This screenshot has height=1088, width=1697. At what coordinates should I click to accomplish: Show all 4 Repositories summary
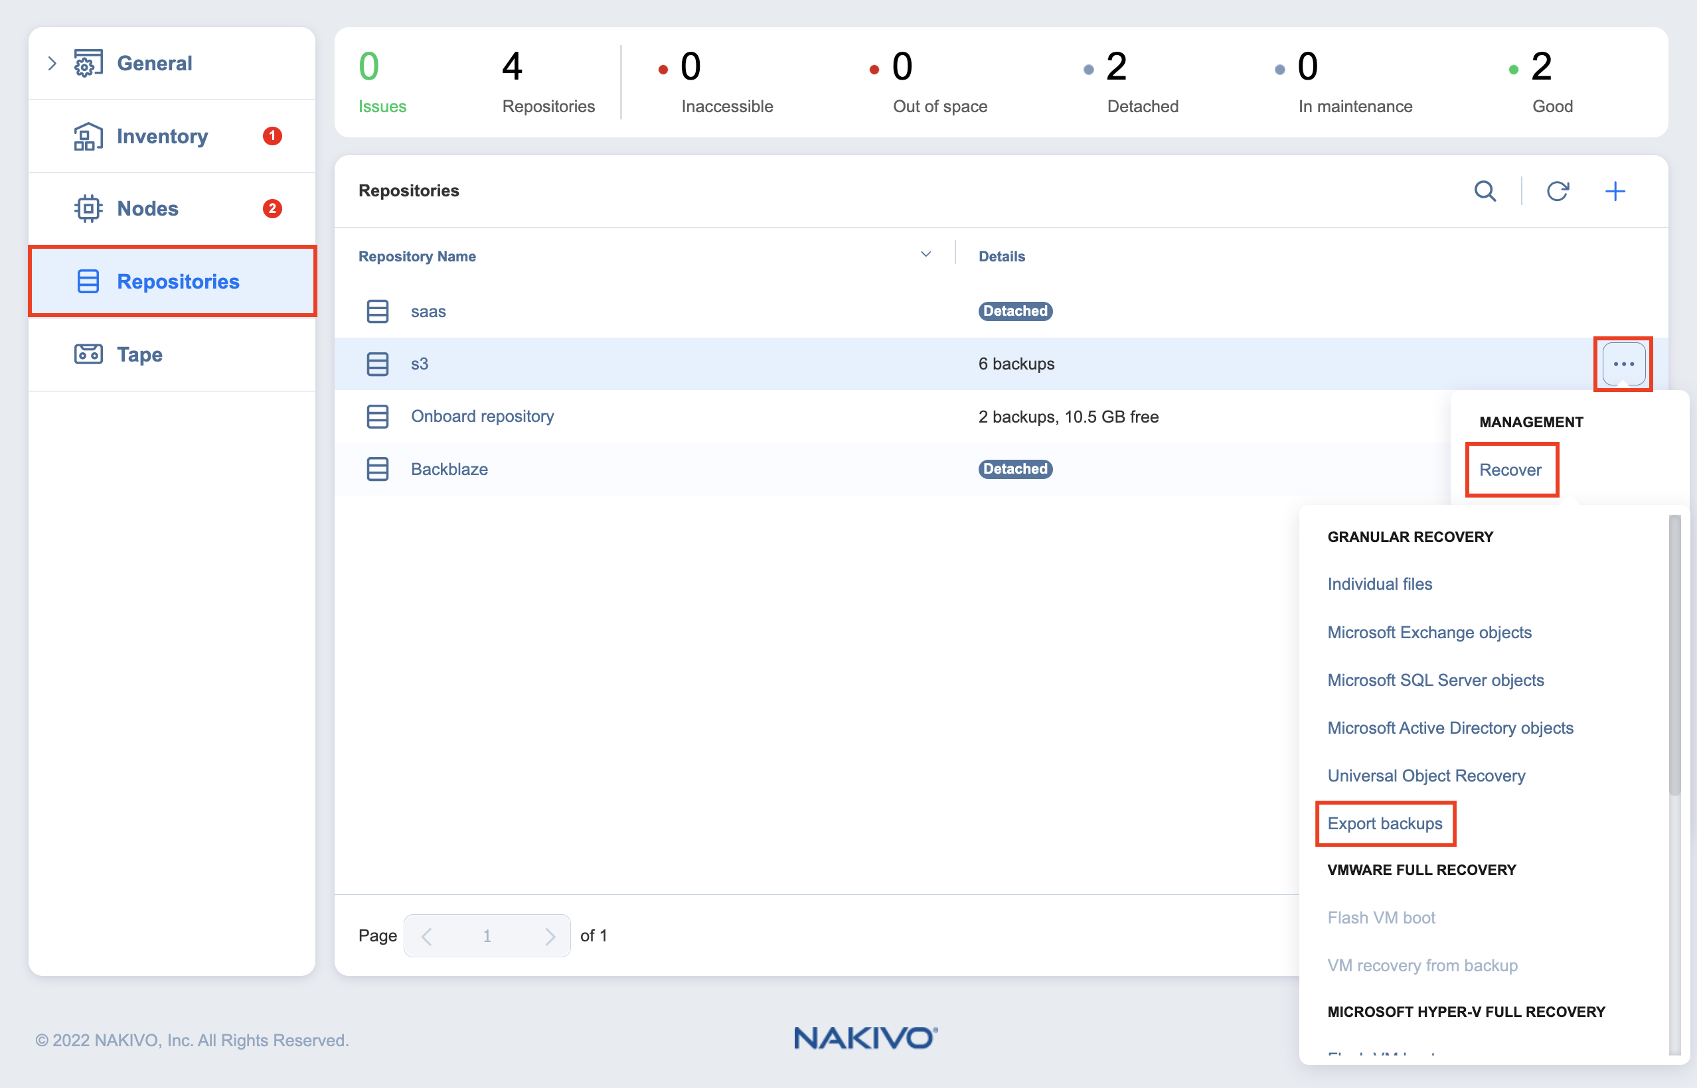tap(548, 82)
